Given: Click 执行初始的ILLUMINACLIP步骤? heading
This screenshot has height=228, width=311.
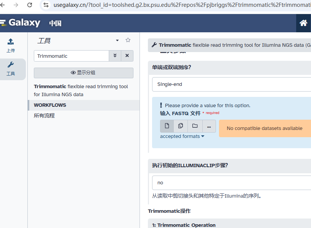Looking at the screenshot, I should pos(190,165).
